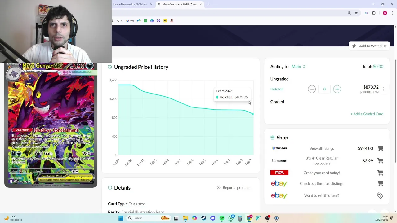Click the Add to Watchlist button
The width and height of the screenshot is (397, 223).
tap(369, 46)
